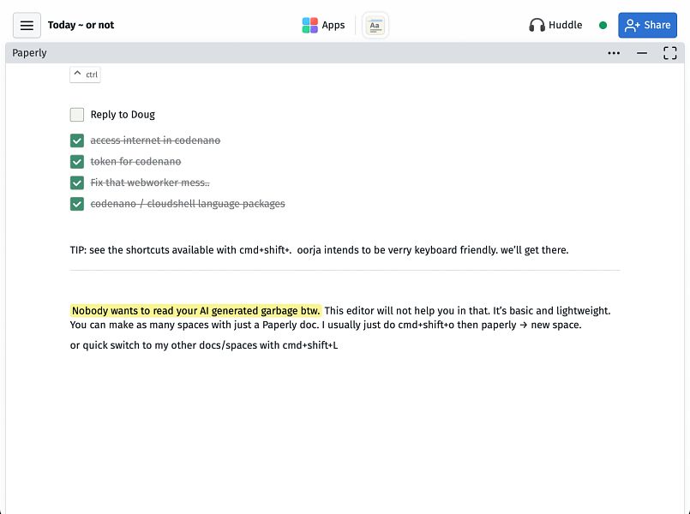Expand Paperly panel to fullscreen
690x514 pixels.
(669, 53)
